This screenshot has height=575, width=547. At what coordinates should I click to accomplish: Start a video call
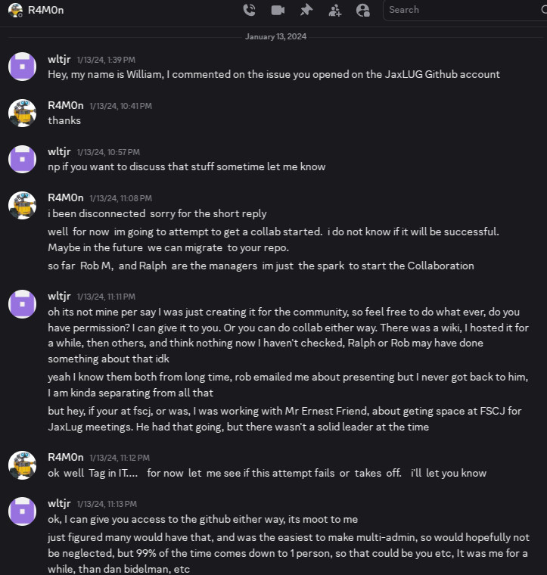[x=278, y=10]
